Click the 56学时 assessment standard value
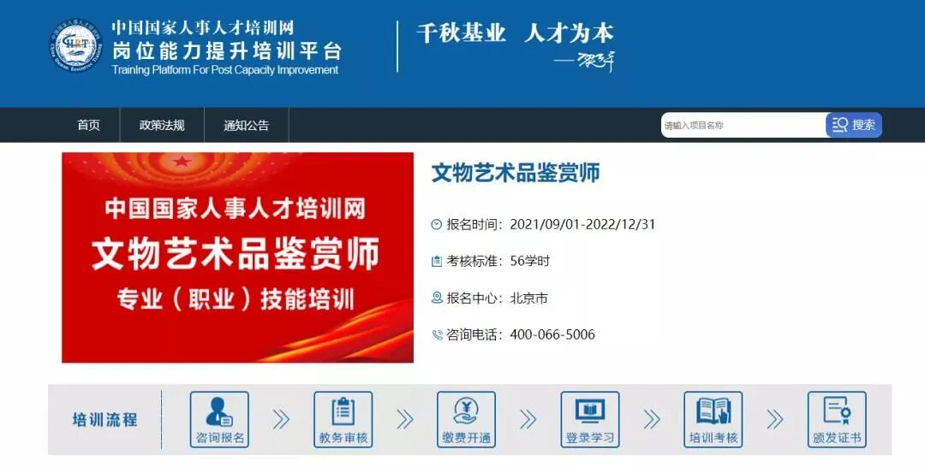Image resolution: width=925 pixels, height=467 pixels. click(530, 261)
